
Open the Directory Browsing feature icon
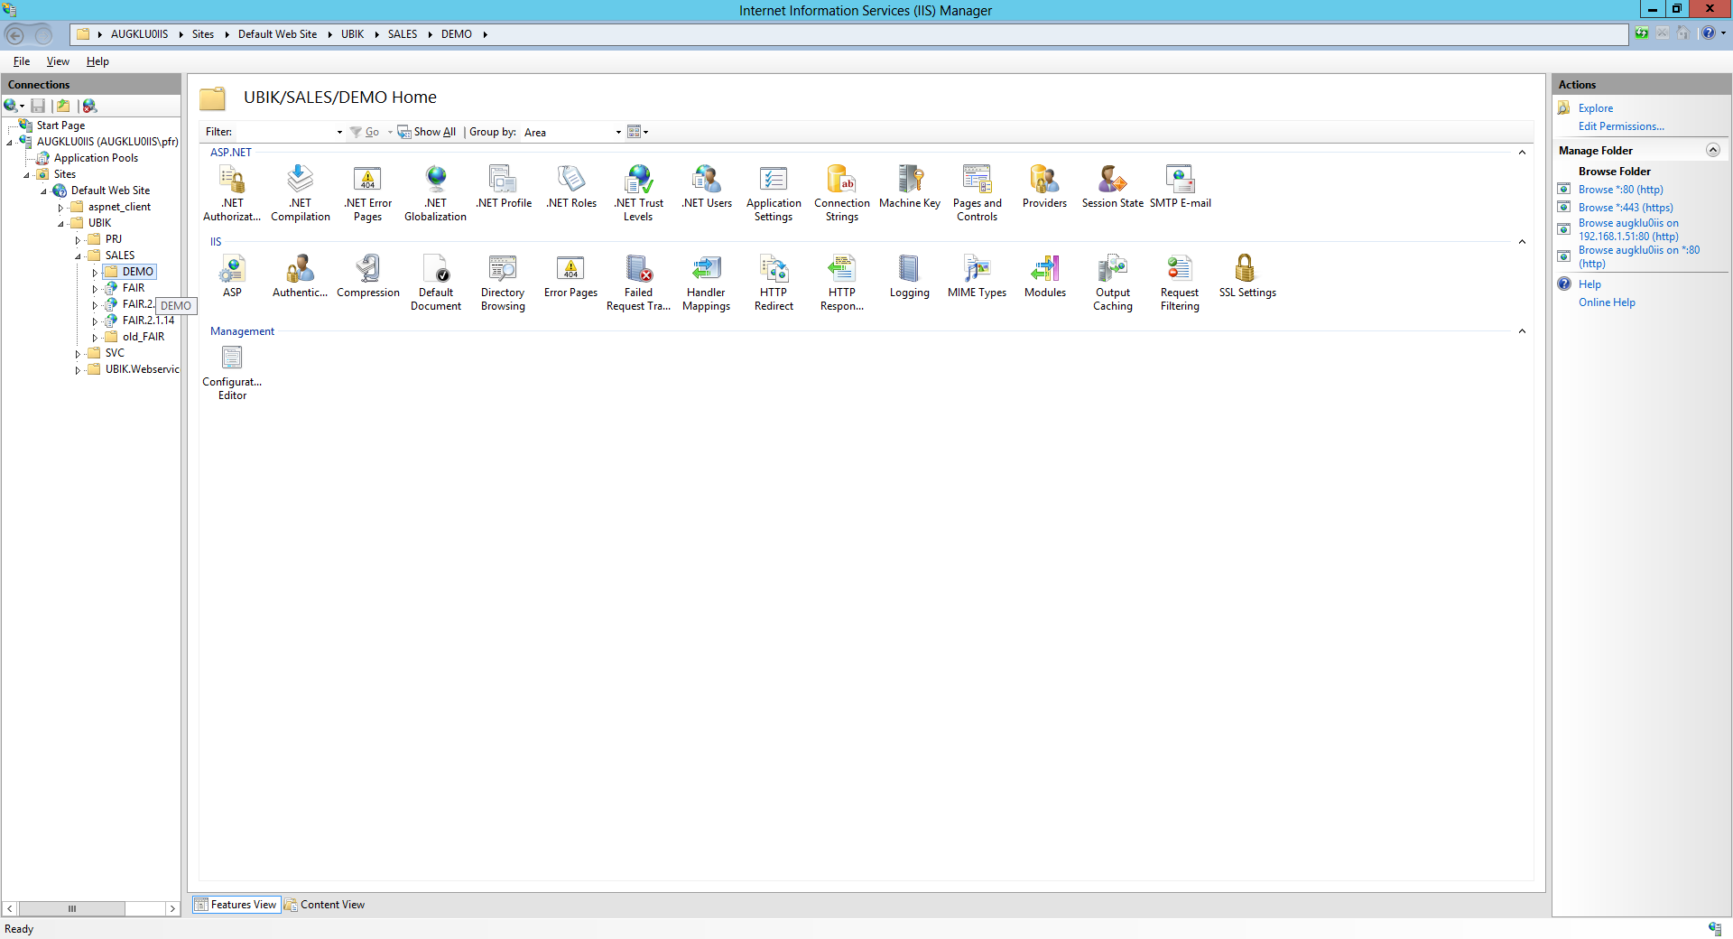click(503, 275)
